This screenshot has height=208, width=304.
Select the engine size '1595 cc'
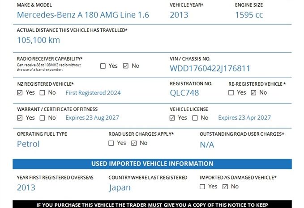point(249,15)
